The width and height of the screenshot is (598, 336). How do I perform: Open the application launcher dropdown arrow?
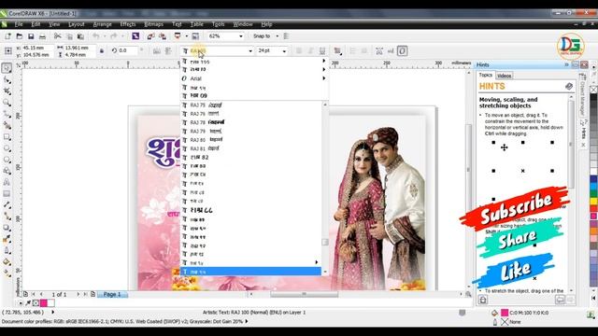pos(187,36)
